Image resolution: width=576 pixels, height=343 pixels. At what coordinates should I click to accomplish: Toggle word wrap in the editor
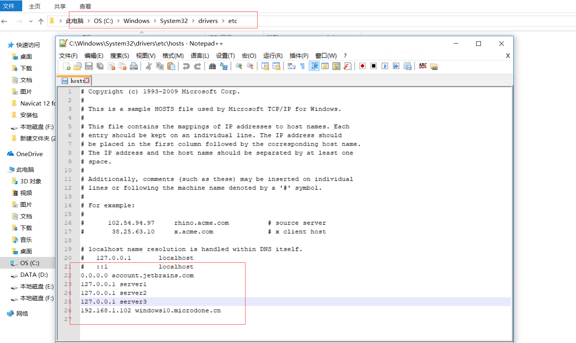pos(291,66)
